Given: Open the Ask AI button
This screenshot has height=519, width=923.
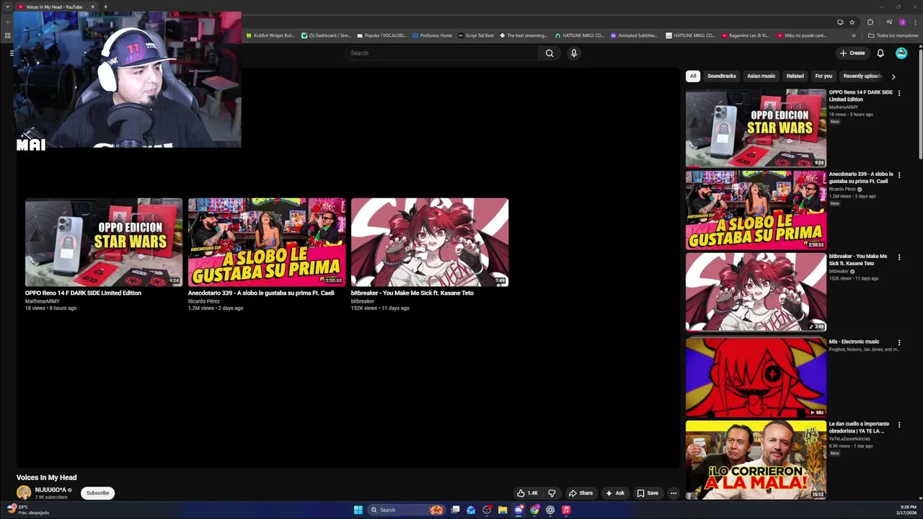Looking at the screenshot, I should pyautogui.click(x=615, y=493).
